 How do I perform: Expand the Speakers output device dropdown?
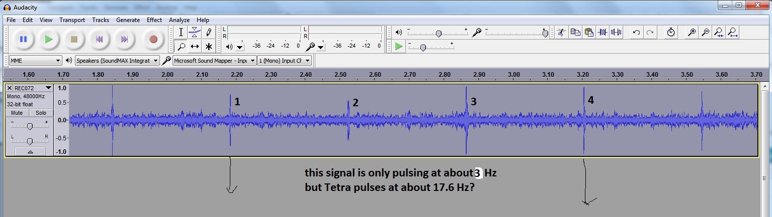point(117,61)
